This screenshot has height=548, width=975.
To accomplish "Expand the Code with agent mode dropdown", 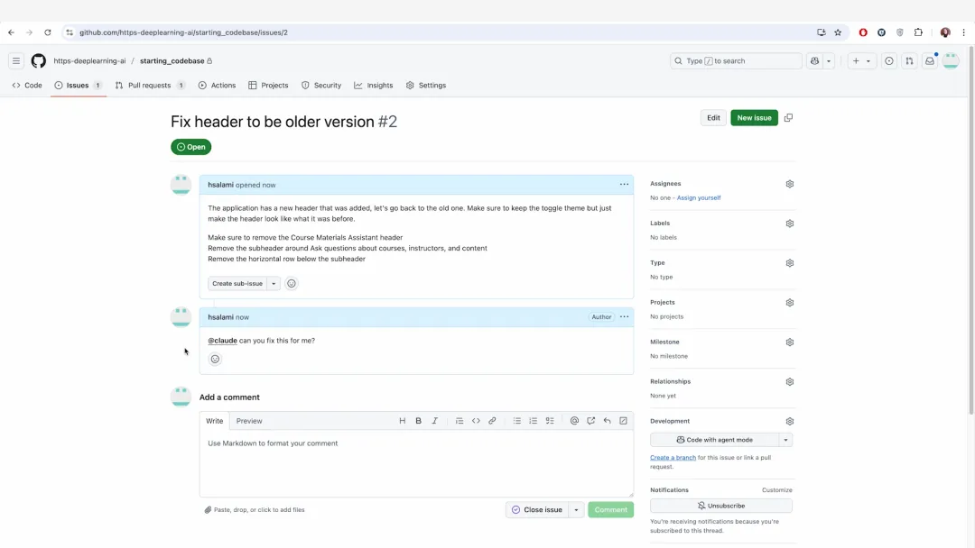I will pos(784,439).
